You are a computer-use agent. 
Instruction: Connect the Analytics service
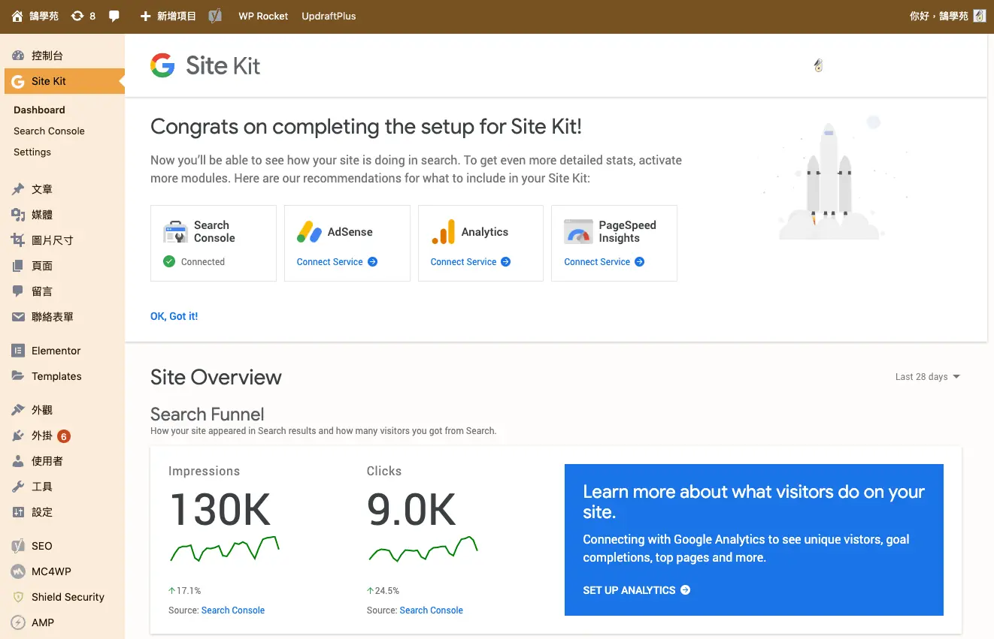[x=471, y=262]
